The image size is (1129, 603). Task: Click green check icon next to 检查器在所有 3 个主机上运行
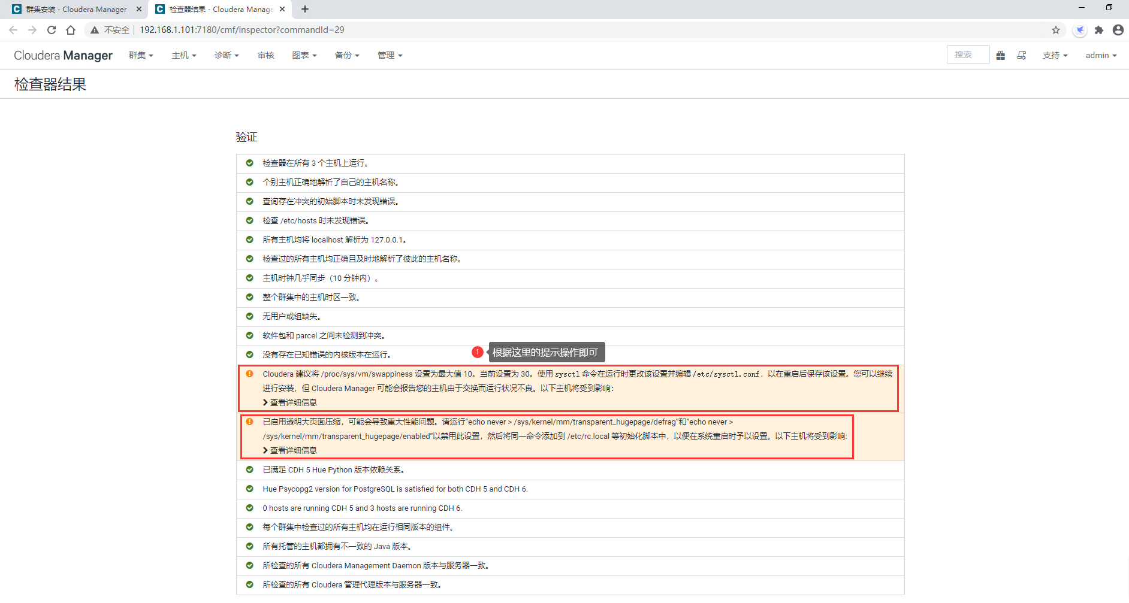(250, 163)
